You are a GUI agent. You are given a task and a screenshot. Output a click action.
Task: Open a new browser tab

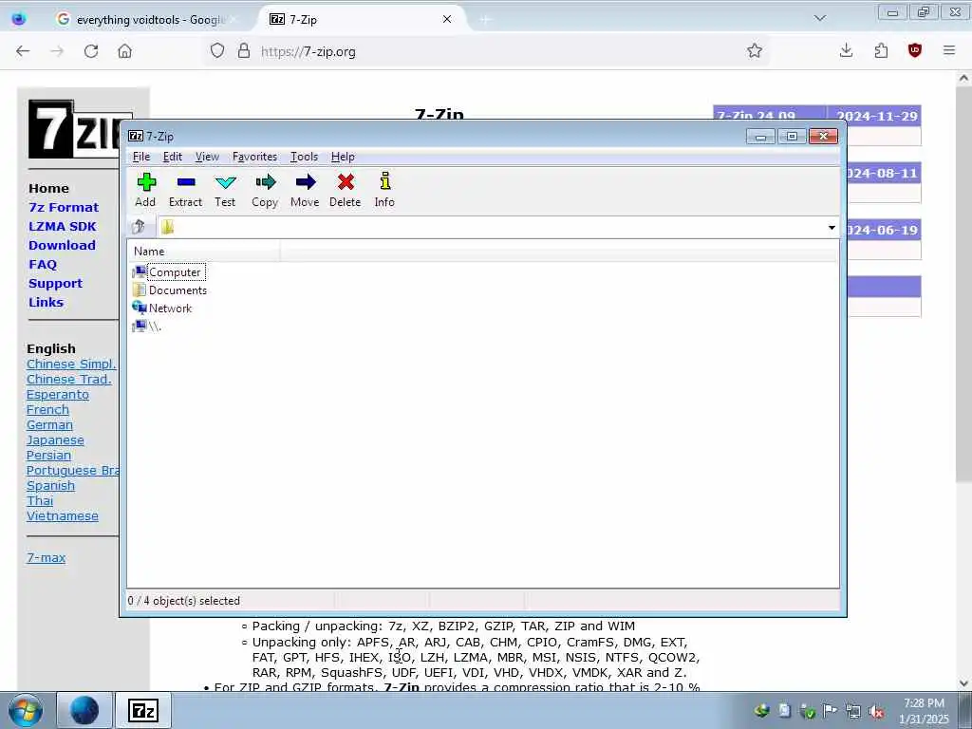click(x=485, y=19)
